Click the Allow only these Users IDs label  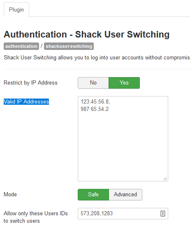pyautogui.click(x=36, y=217)
